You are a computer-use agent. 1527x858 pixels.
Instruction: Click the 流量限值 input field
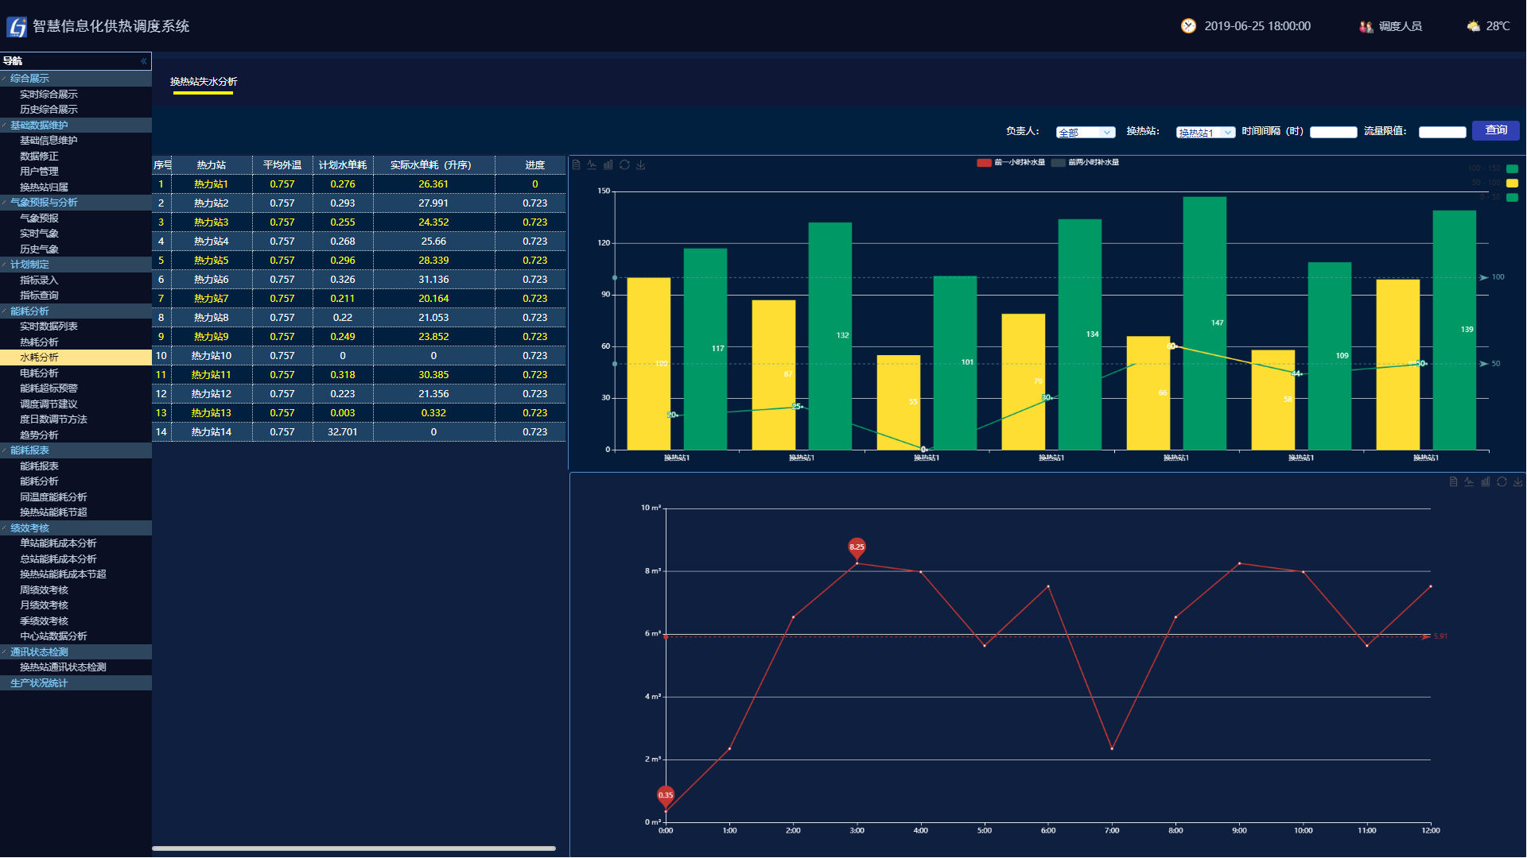pyautogui.click(x=1443, y=133)
